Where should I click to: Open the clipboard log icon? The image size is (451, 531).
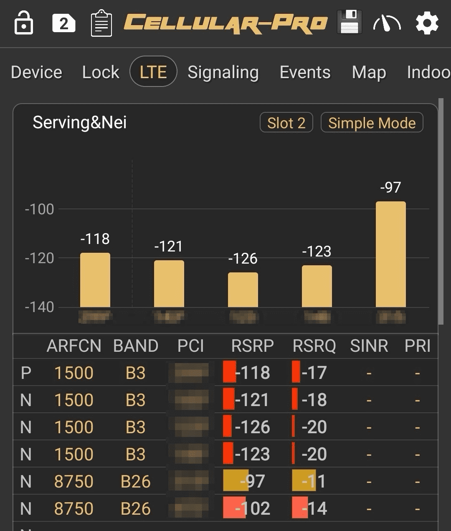[101, 24]
